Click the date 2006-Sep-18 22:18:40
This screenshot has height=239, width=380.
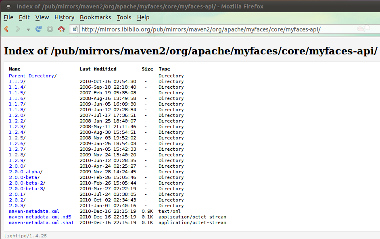point(108,87)
